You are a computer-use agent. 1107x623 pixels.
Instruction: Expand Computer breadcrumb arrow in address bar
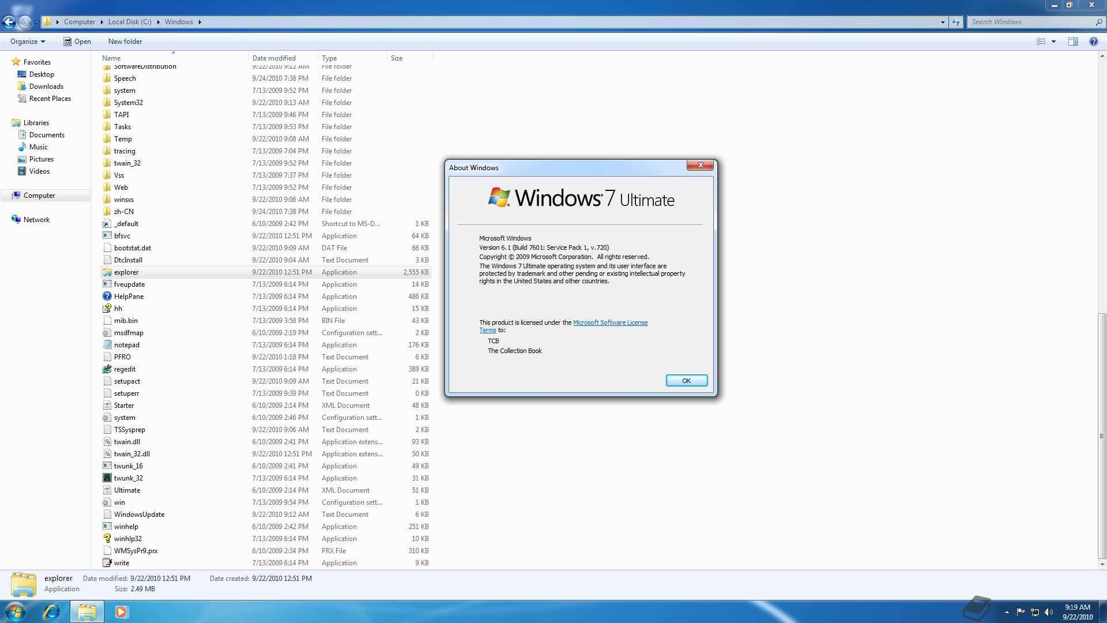[102, 22]
